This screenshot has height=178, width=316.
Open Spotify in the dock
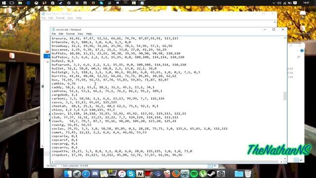point(194,174)
